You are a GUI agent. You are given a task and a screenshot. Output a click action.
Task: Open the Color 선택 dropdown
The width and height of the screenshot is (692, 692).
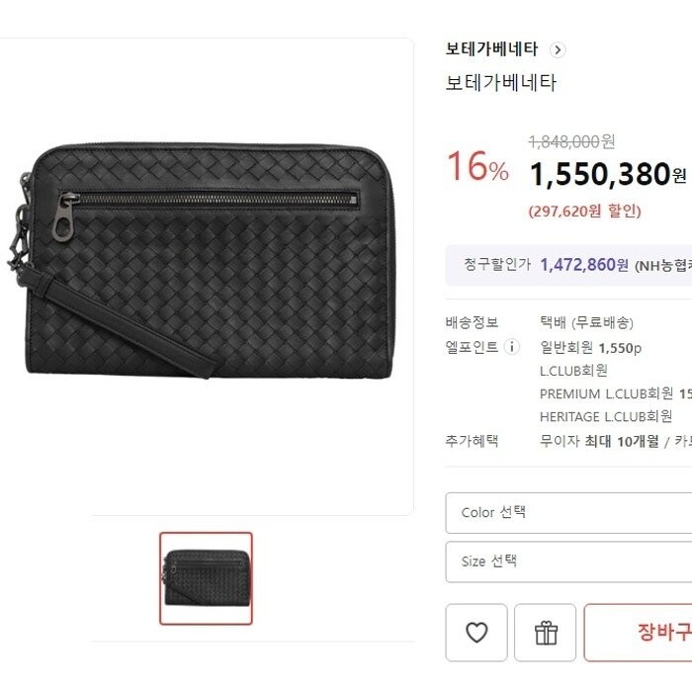(568, 513)
